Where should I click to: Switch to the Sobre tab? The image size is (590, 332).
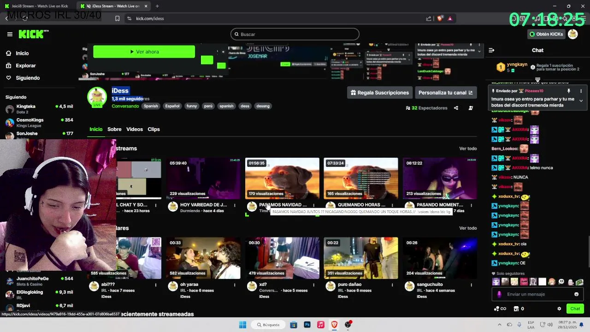coord(114,129)
